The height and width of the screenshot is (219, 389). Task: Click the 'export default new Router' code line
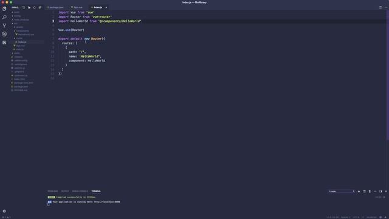[x=81, y=39]
